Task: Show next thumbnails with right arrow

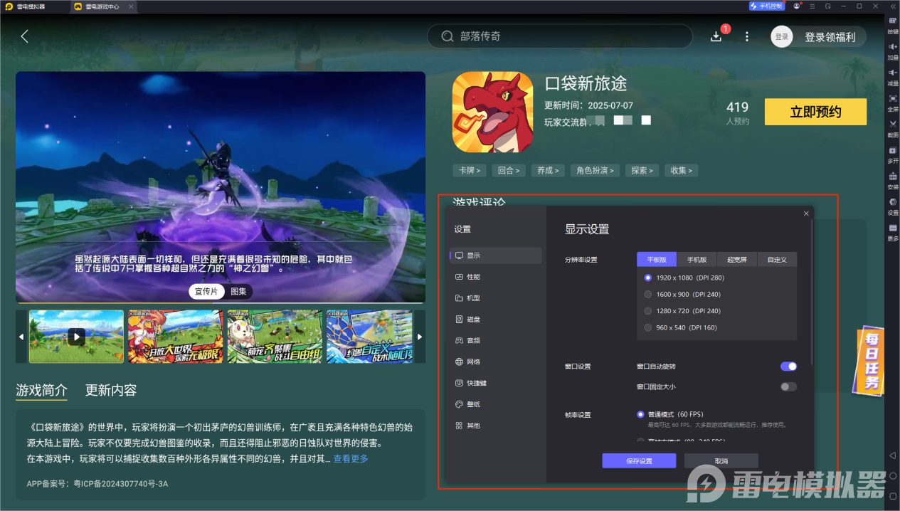Action: (420, 337)
